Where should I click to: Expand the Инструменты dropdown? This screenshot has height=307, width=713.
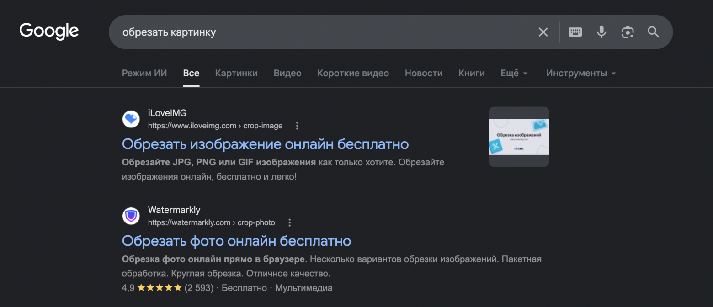pyautogui.click(x=581, y=73)
